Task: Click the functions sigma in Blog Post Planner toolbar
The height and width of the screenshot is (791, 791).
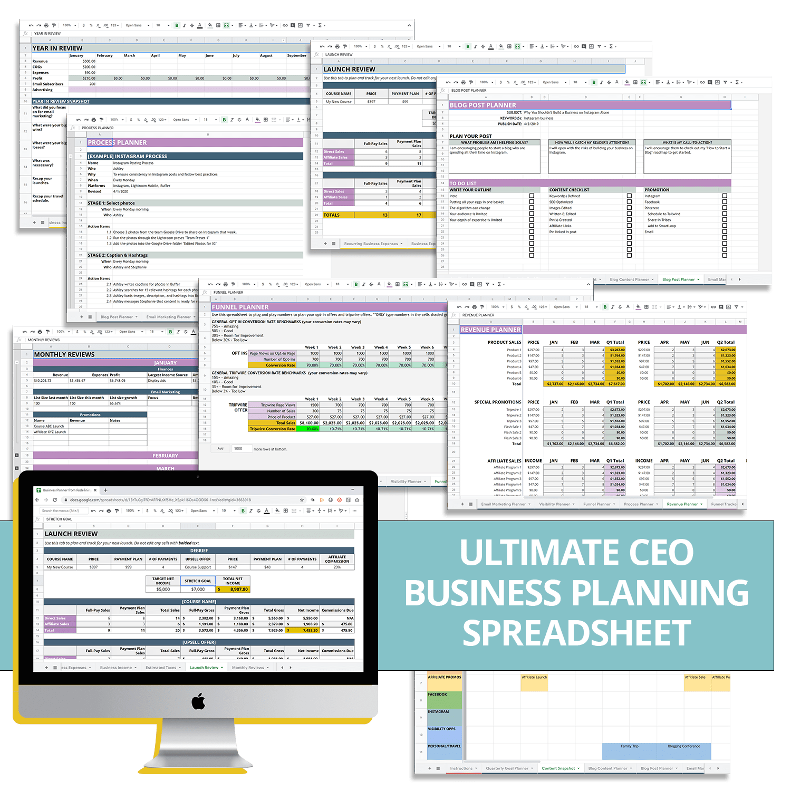Action: pos(737,82)
